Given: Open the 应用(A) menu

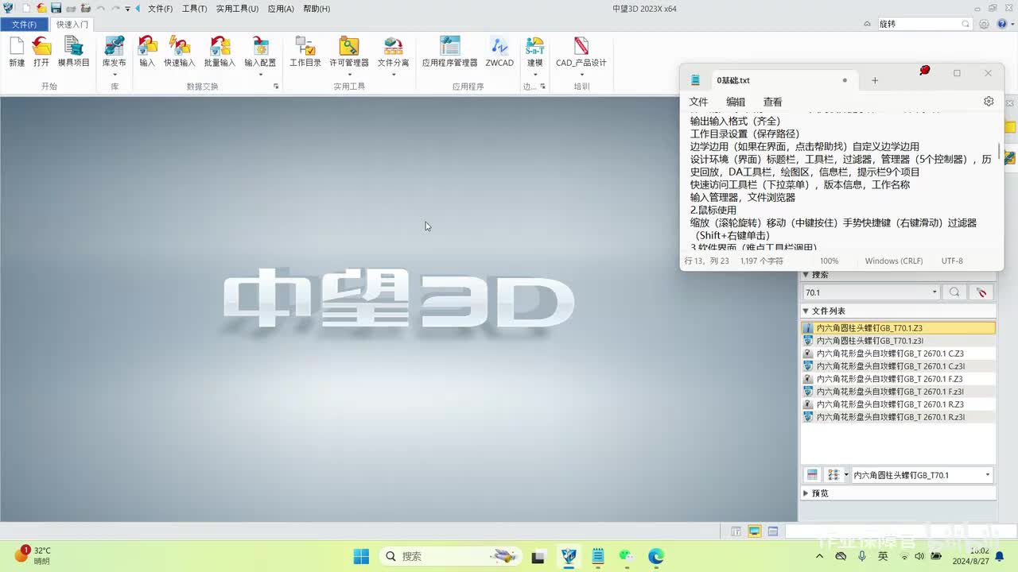Looking at the screenshot, I should (281, 9).
